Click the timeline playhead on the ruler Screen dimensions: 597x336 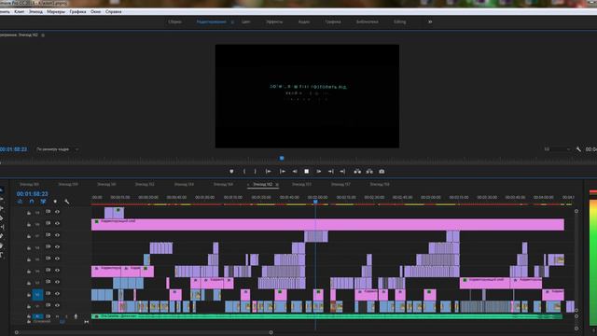(315, 202)
